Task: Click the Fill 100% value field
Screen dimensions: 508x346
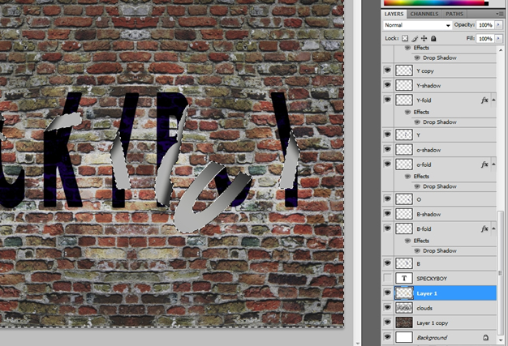Action: 485,38
